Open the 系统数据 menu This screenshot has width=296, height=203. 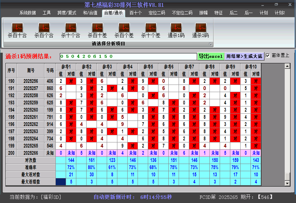tap(27, 13)
